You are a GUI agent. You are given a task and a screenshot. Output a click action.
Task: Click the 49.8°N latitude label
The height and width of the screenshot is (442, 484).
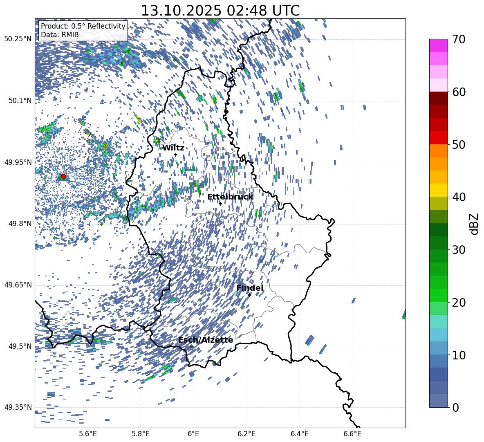click(20, 224)
